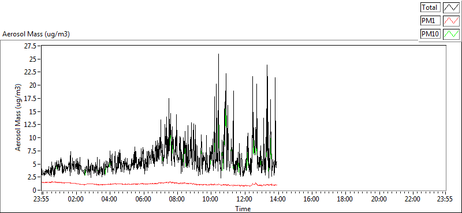
Task: Select the PM1 legend label
Action: pyautogui.click(x=430, y=21)
